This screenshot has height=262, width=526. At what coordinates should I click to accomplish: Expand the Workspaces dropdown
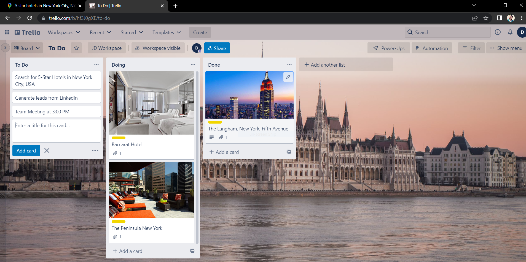pyautogui.click(x=64, y=32)
